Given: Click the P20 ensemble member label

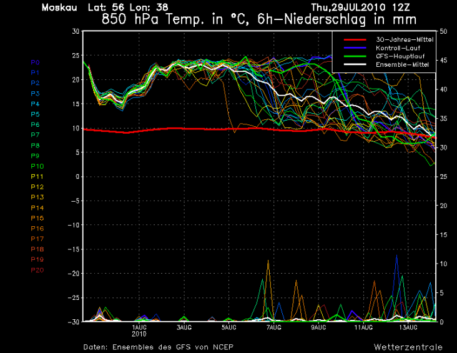Looking at the screenshot, I should coord(37,270).
